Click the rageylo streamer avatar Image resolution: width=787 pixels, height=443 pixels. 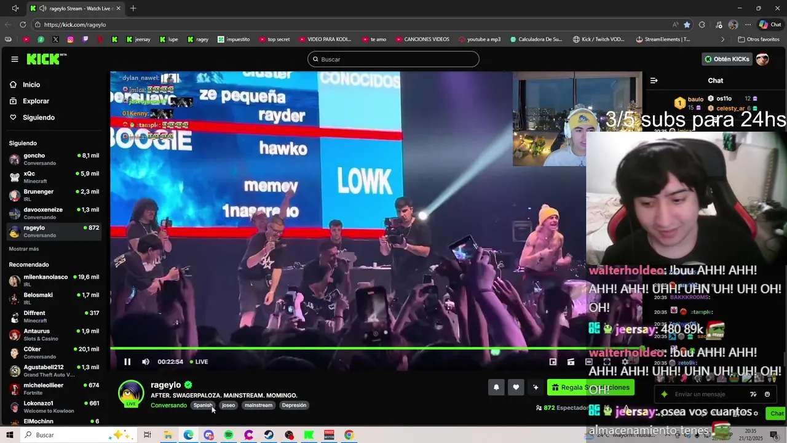pos(131,394)
